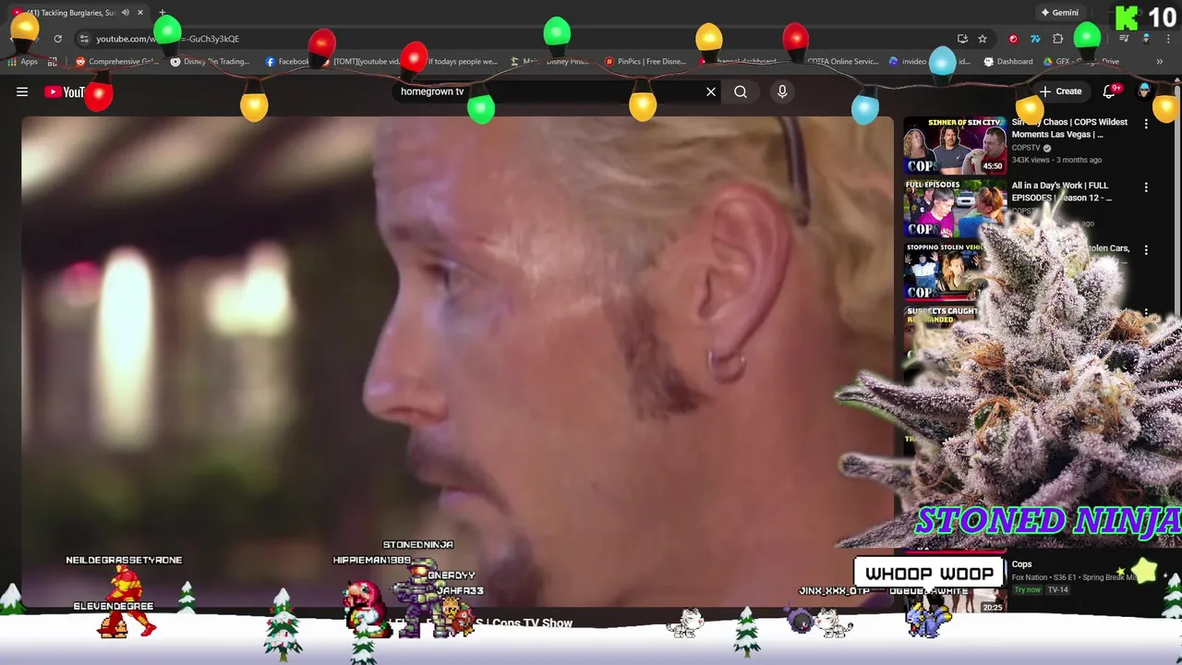Open Dashboard bookmark
The height and width of the screenshot is (665, 1182).
[1008, 62]
